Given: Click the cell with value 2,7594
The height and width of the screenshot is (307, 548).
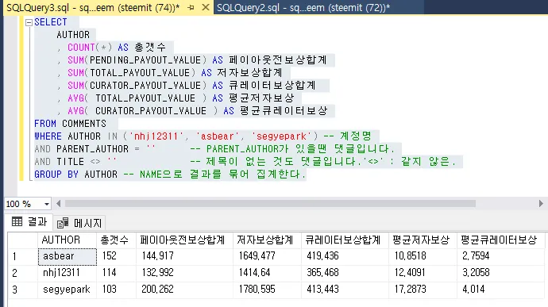Looking at the screenshot, I should 500,256.
